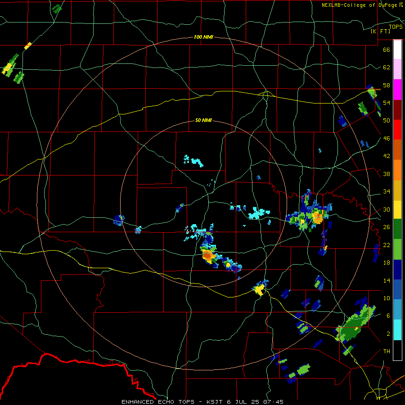Click the legend value 26
Viewport: 405px width, 405px height.
coord(387,227)
